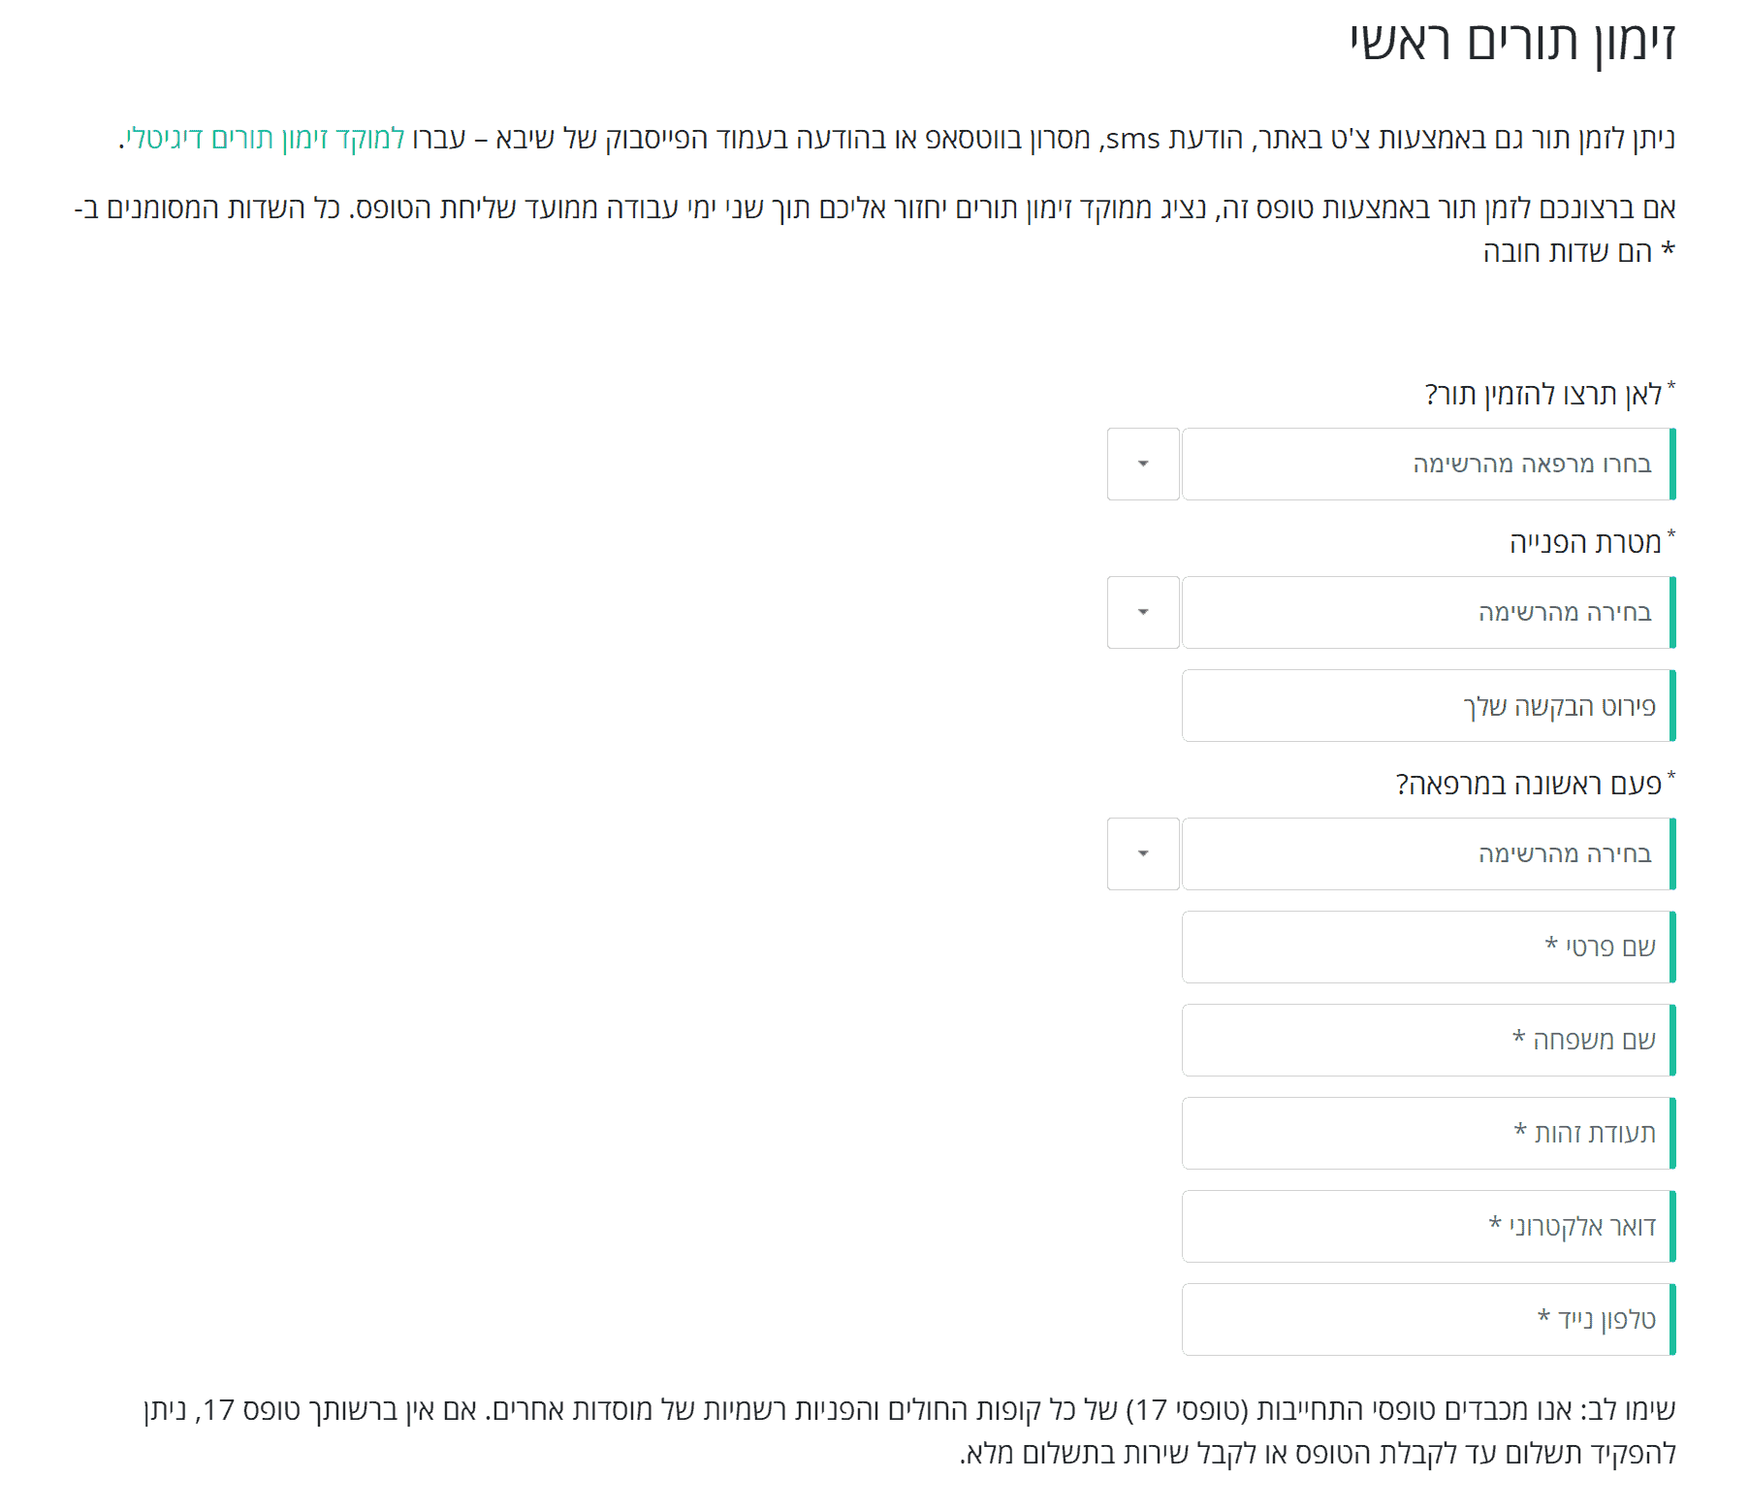The height and width of the screenshot is (1511, 1749).
Task: Expand the מטרת הפנייה dropdown arrow
Action: click(x=1143, y=612)
